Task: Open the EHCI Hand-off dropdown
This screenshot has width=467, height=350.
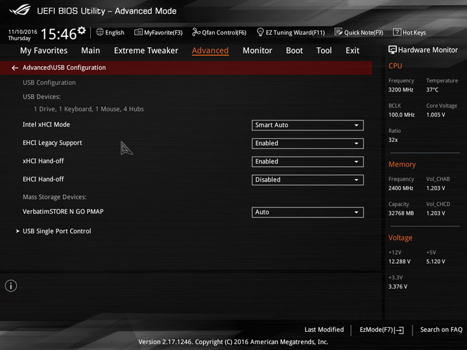Action: [307, 180]
